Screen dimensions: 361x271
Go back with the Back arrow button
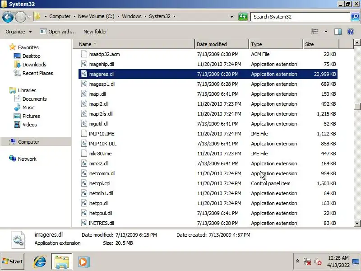point(8,17)
